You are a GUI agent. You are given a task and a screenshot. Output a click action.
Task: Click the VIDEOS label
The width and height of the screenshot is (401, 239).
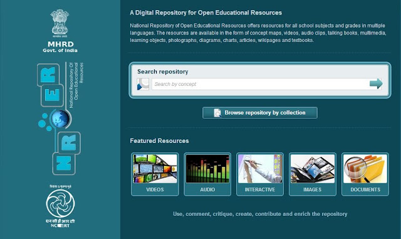155,189
